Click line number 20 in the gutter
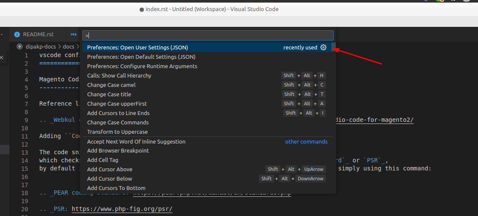 24,209
